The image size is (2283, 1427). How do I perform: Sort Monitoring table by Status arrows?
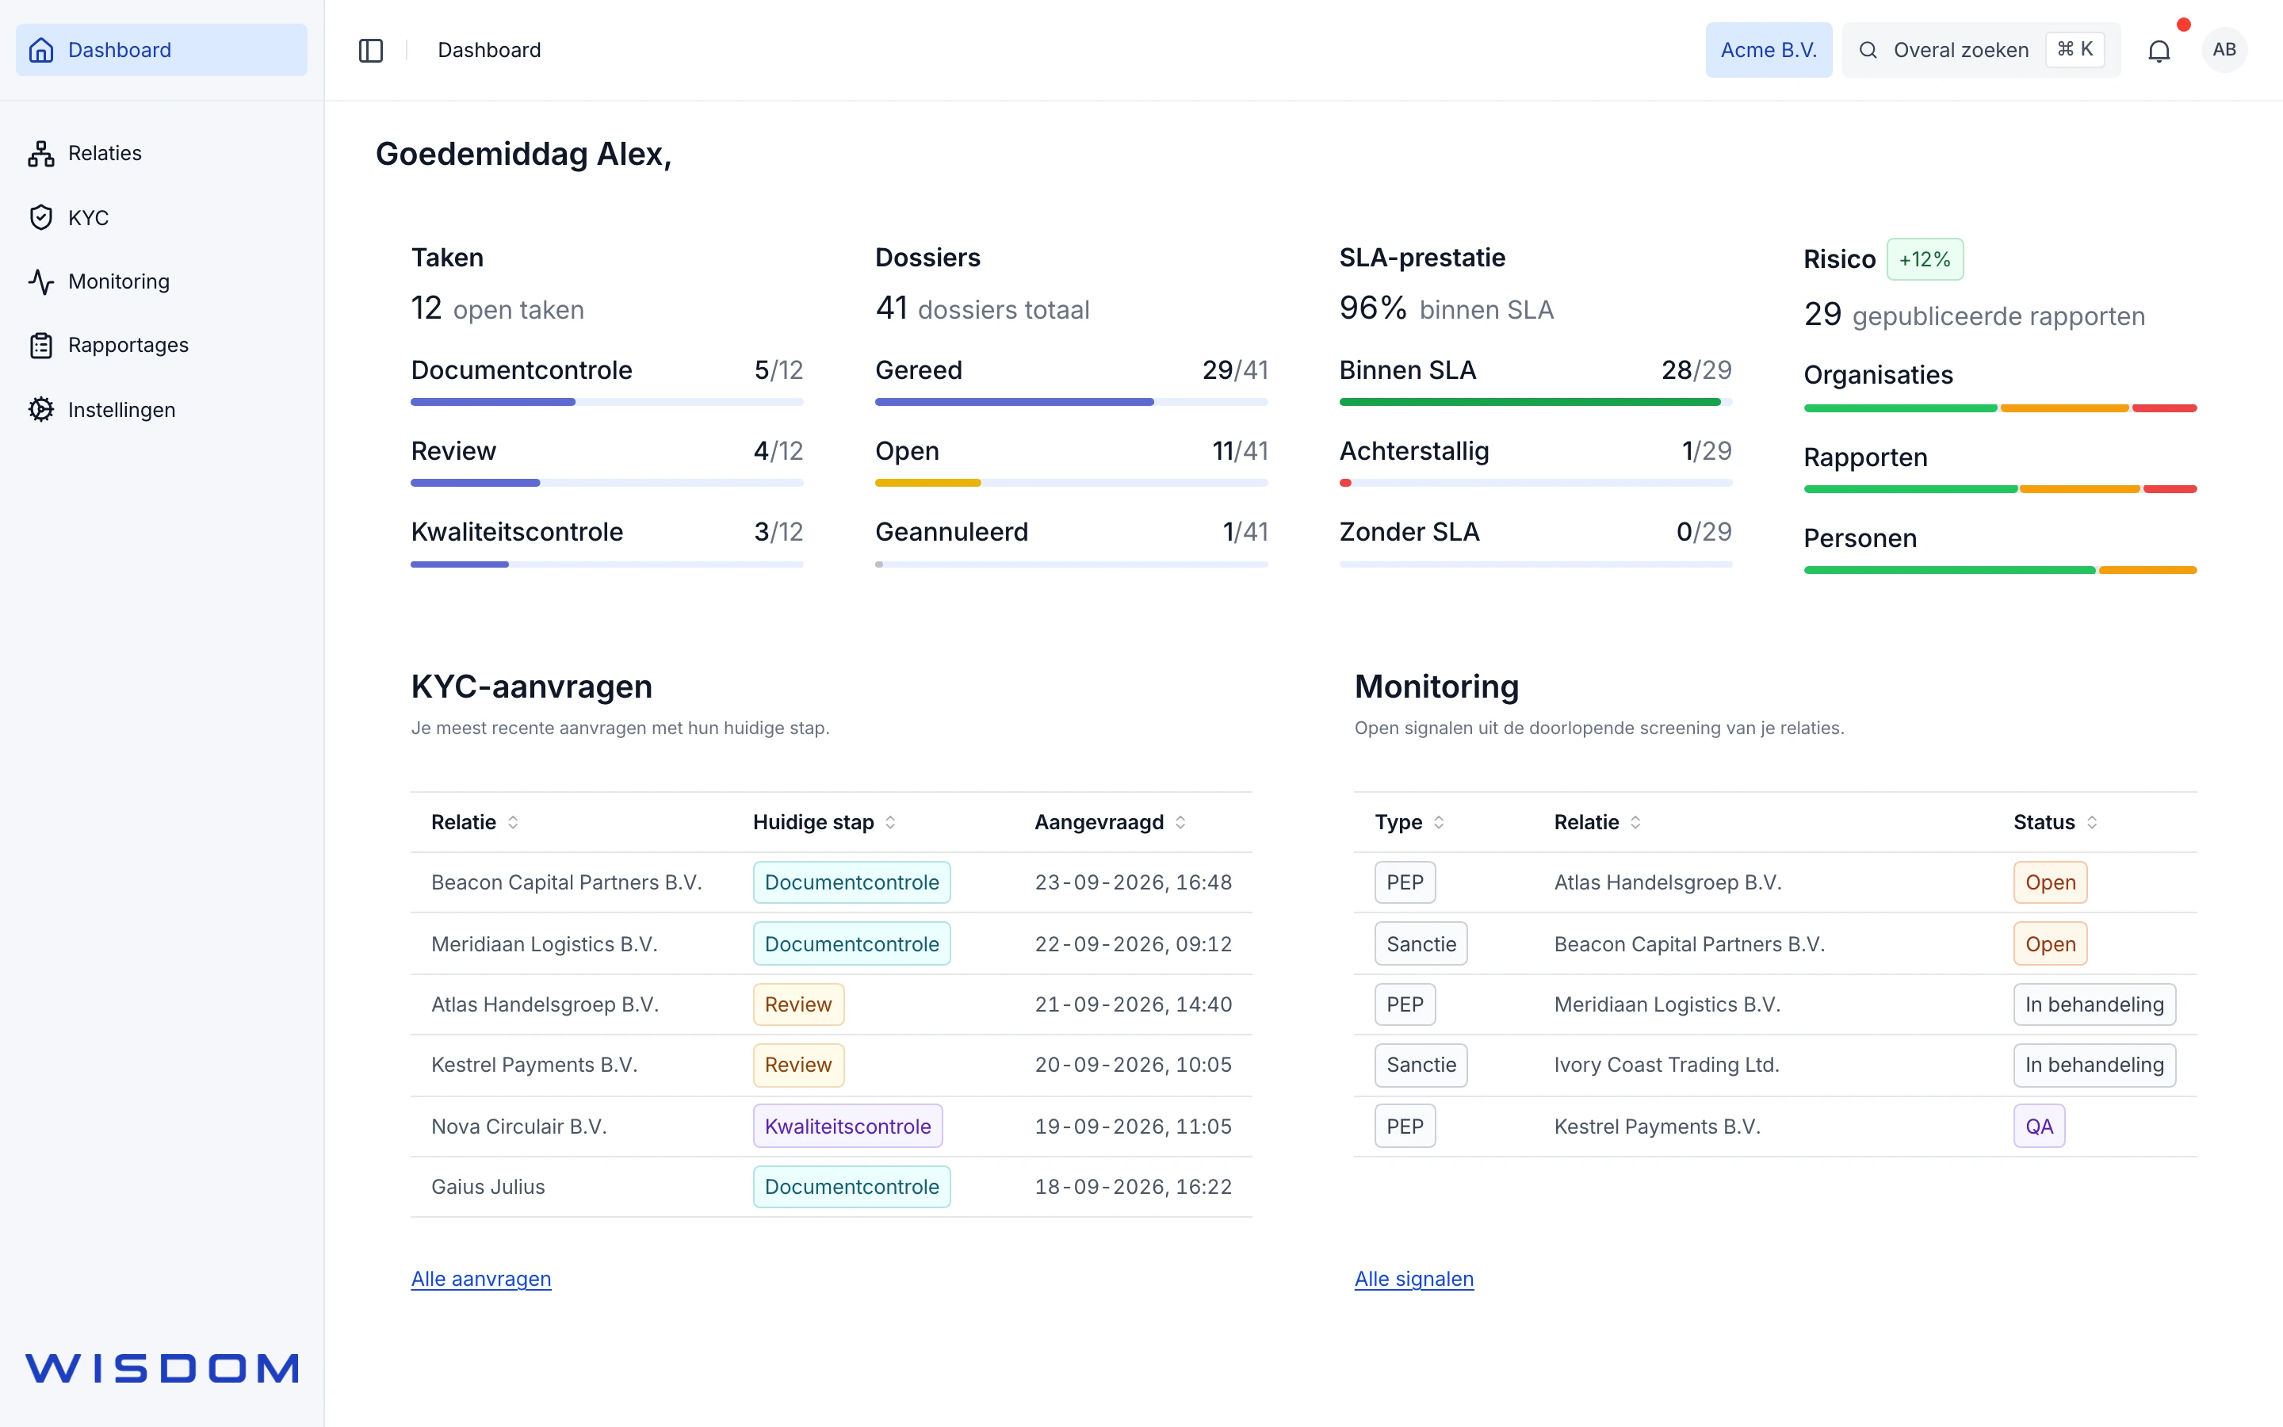[2091, 822]
